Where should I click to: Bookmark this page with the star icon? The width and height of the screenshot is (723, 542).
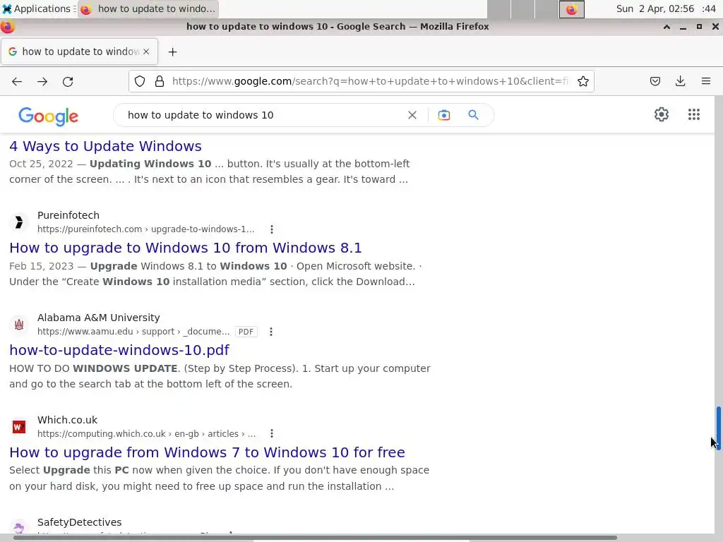tap(582, 82)
